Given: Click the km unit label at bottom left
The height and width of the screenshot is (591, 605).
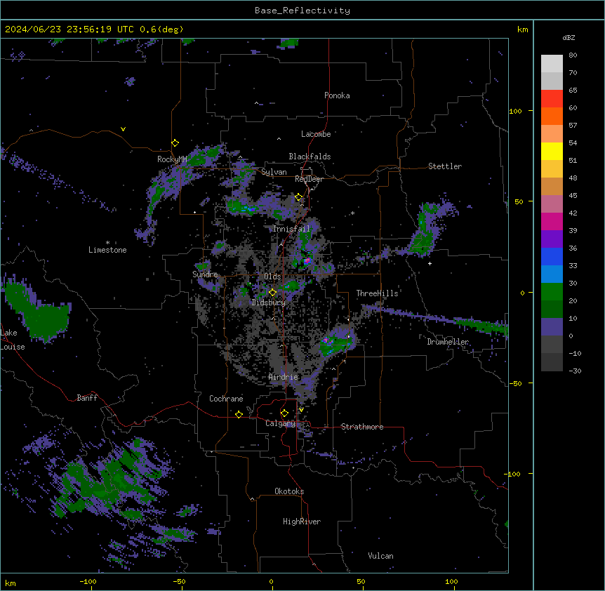Looking at the screenshot, I should coord(11,583).
